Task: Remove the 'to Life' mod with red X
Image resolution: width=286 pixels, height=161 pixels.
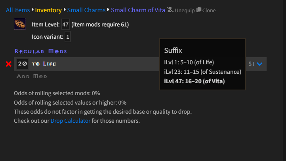Action: (x=9, y=64)
